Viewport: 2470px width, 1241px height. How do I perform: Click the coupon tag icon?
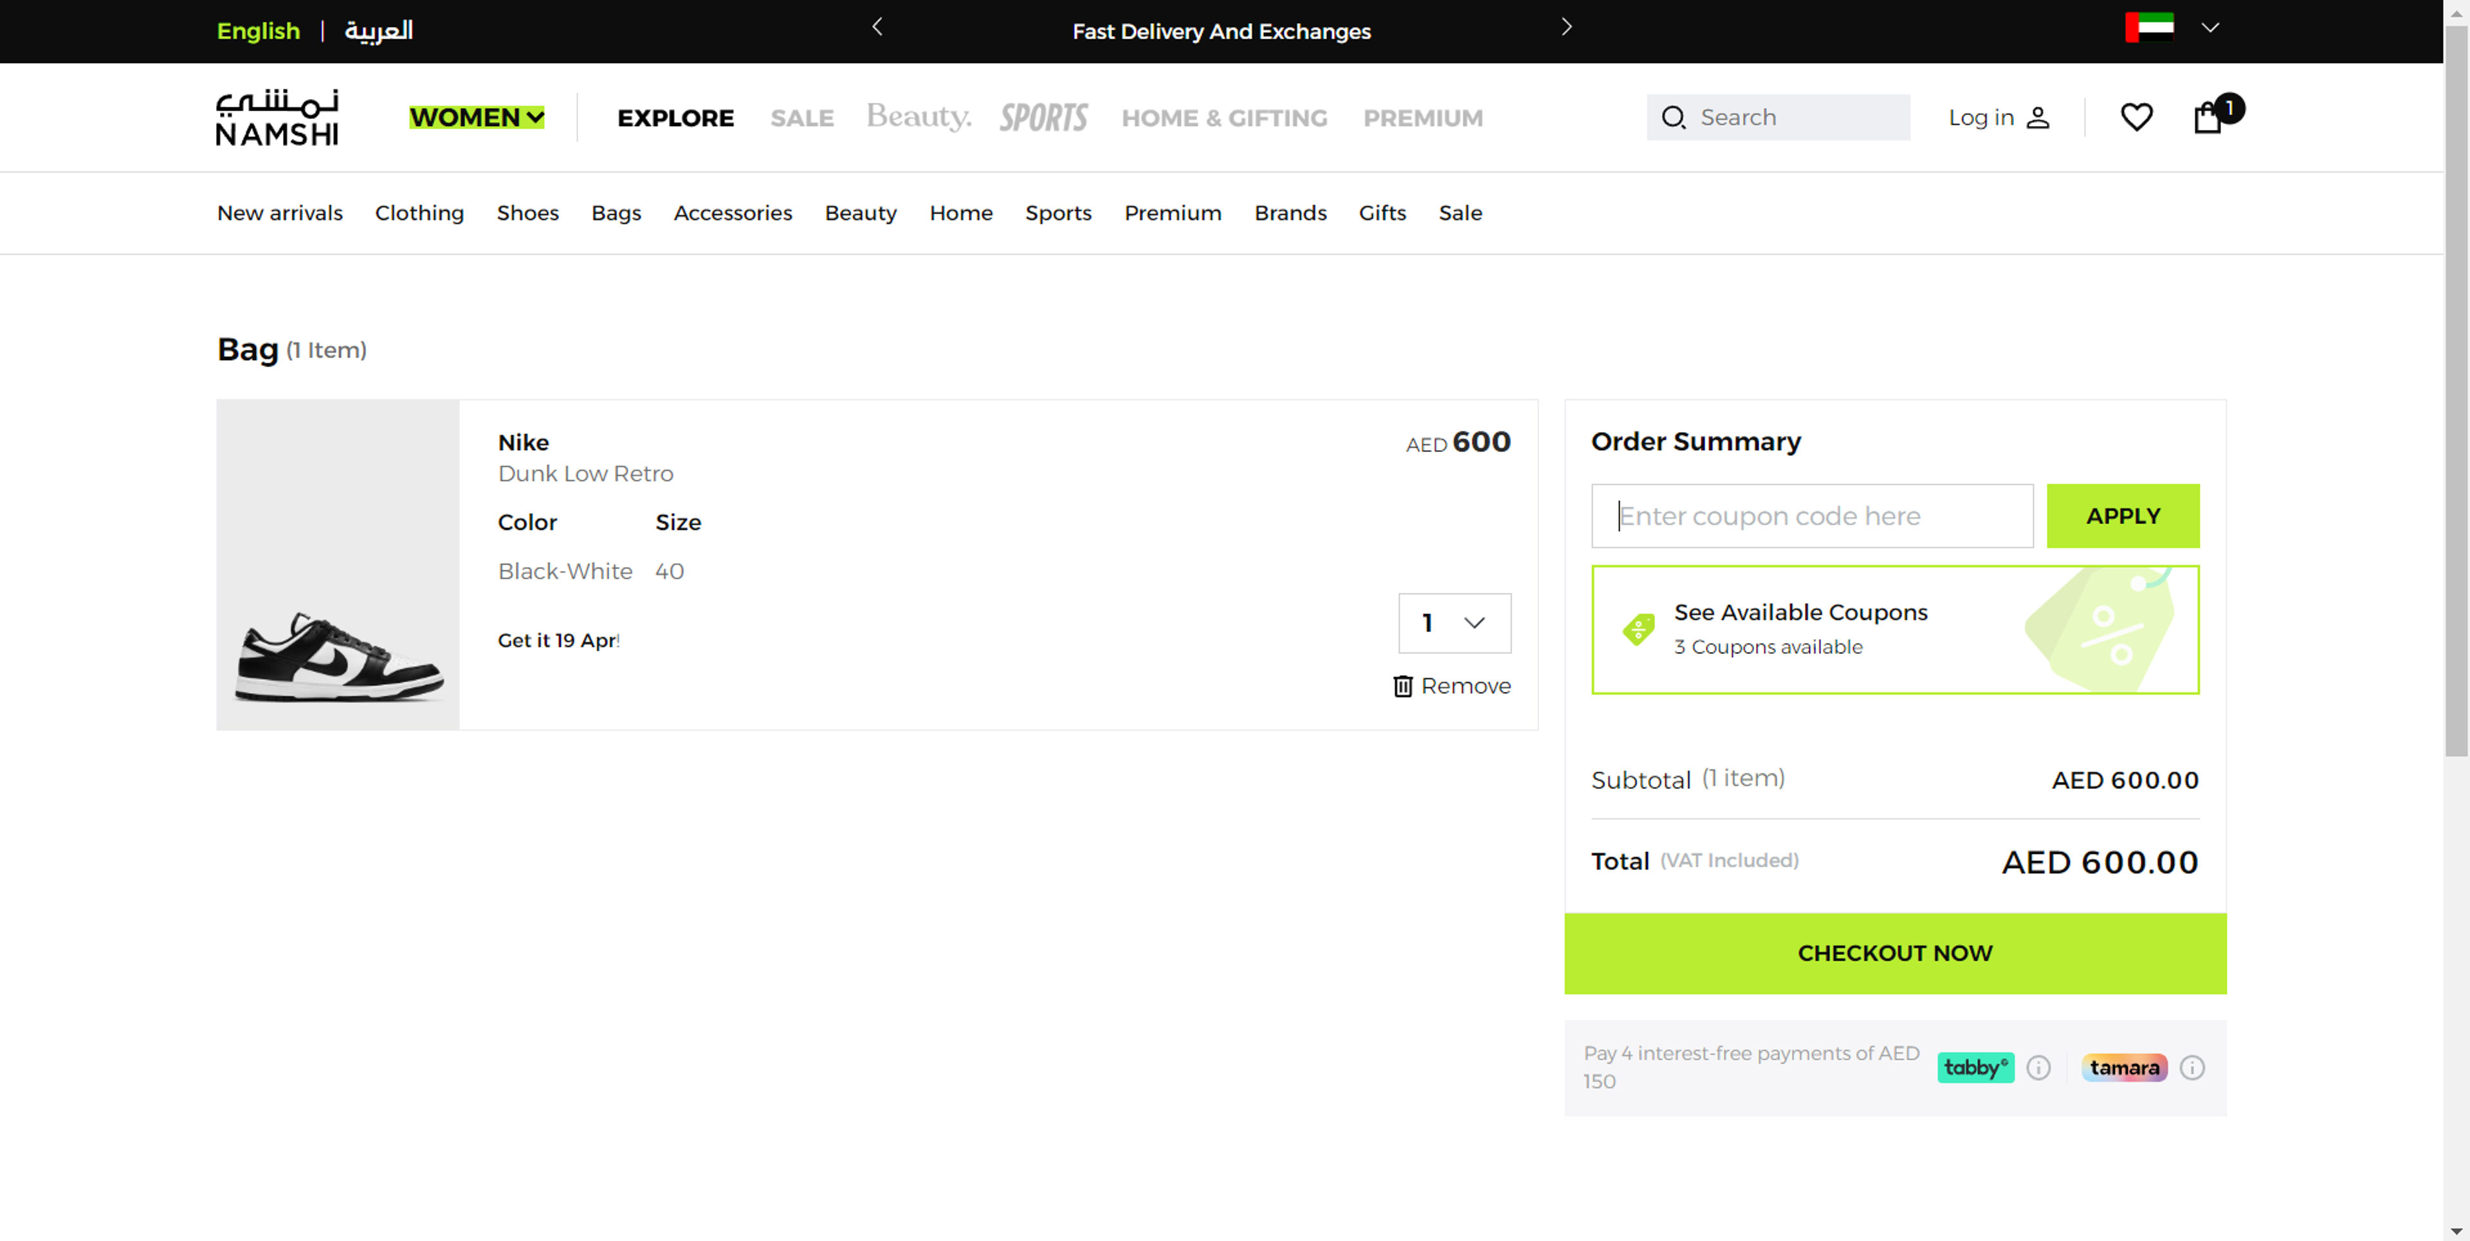1638,630
